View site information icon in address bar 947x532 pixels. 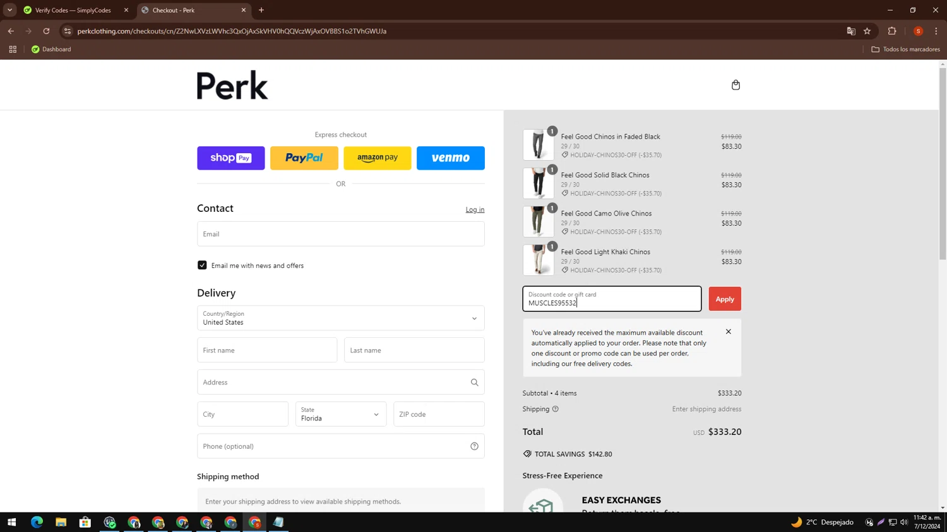(x=68, y=31)
